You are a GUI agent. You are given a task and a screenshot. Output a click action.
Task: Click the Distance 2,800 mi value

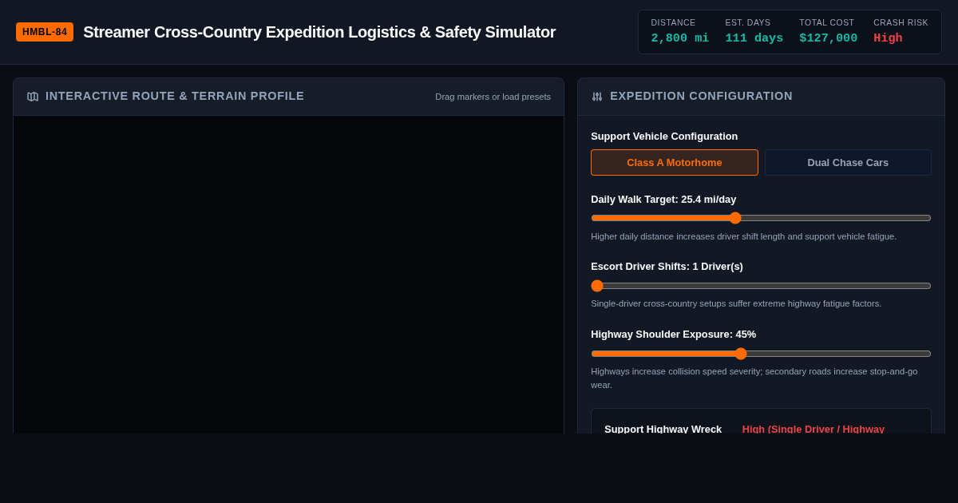coord(679,38)
